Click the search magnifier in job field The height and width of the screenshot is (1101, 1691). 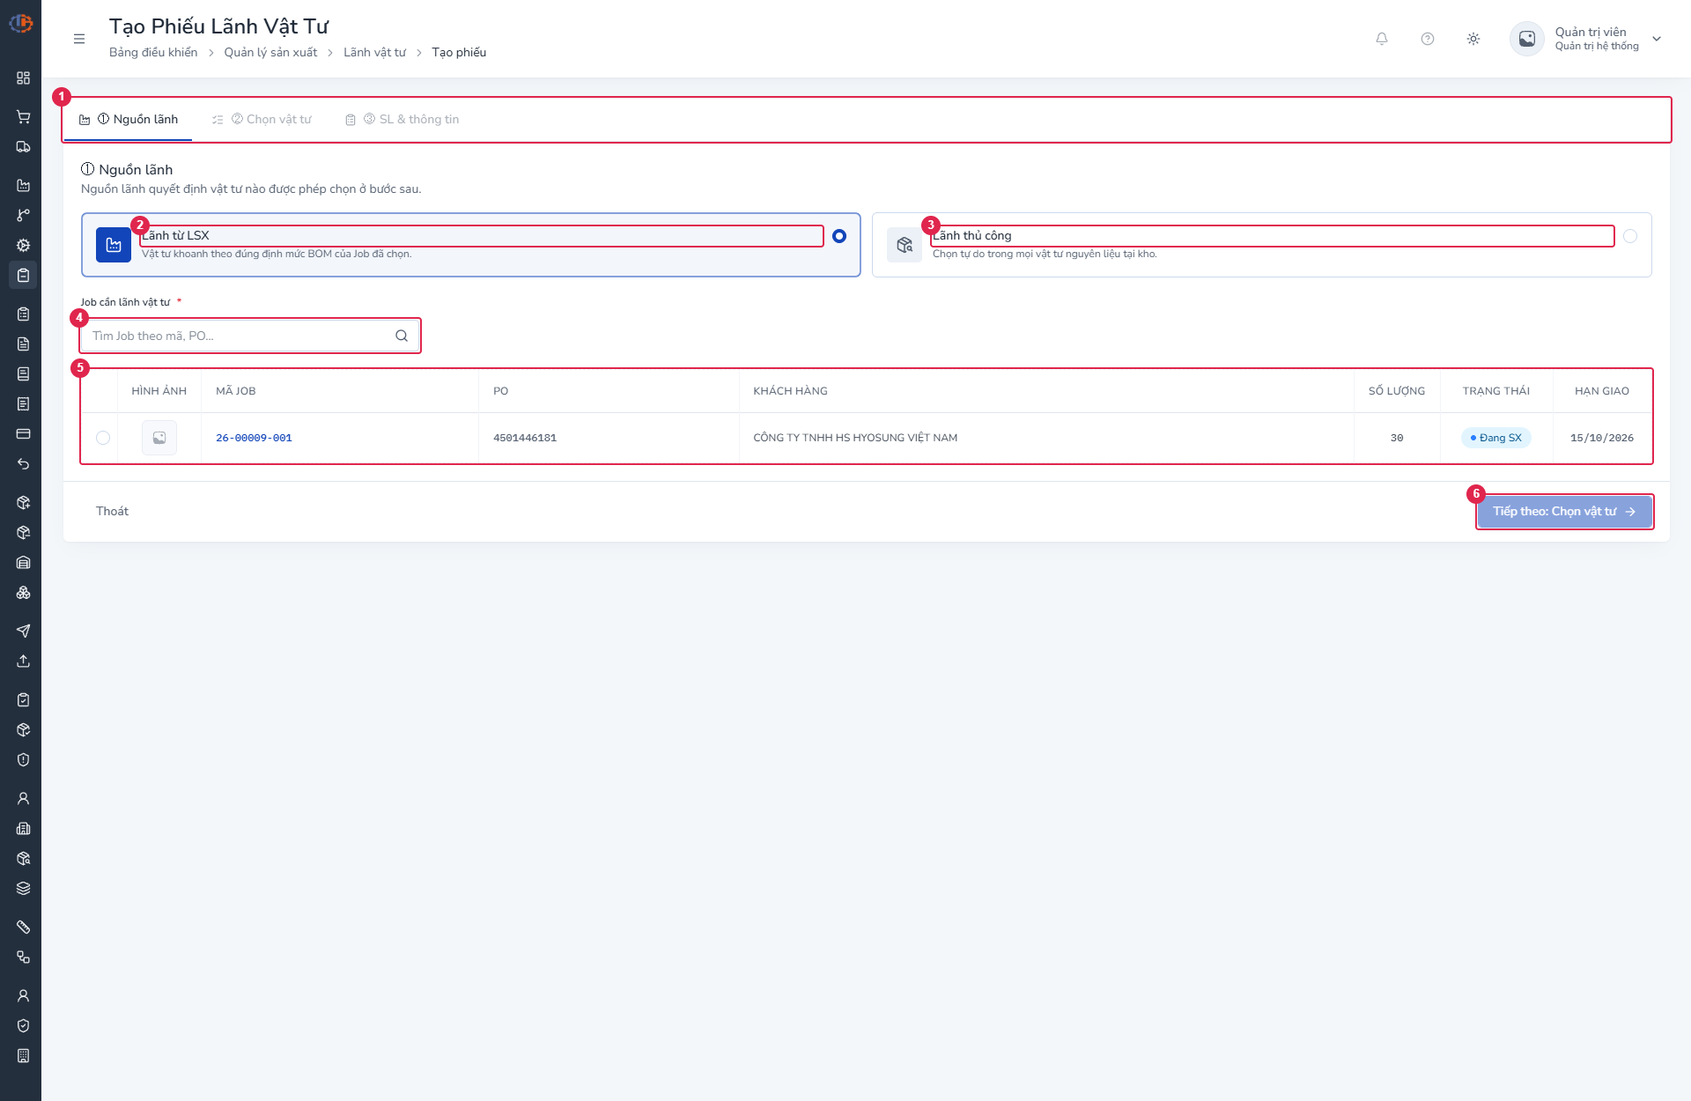coord(402,336)
